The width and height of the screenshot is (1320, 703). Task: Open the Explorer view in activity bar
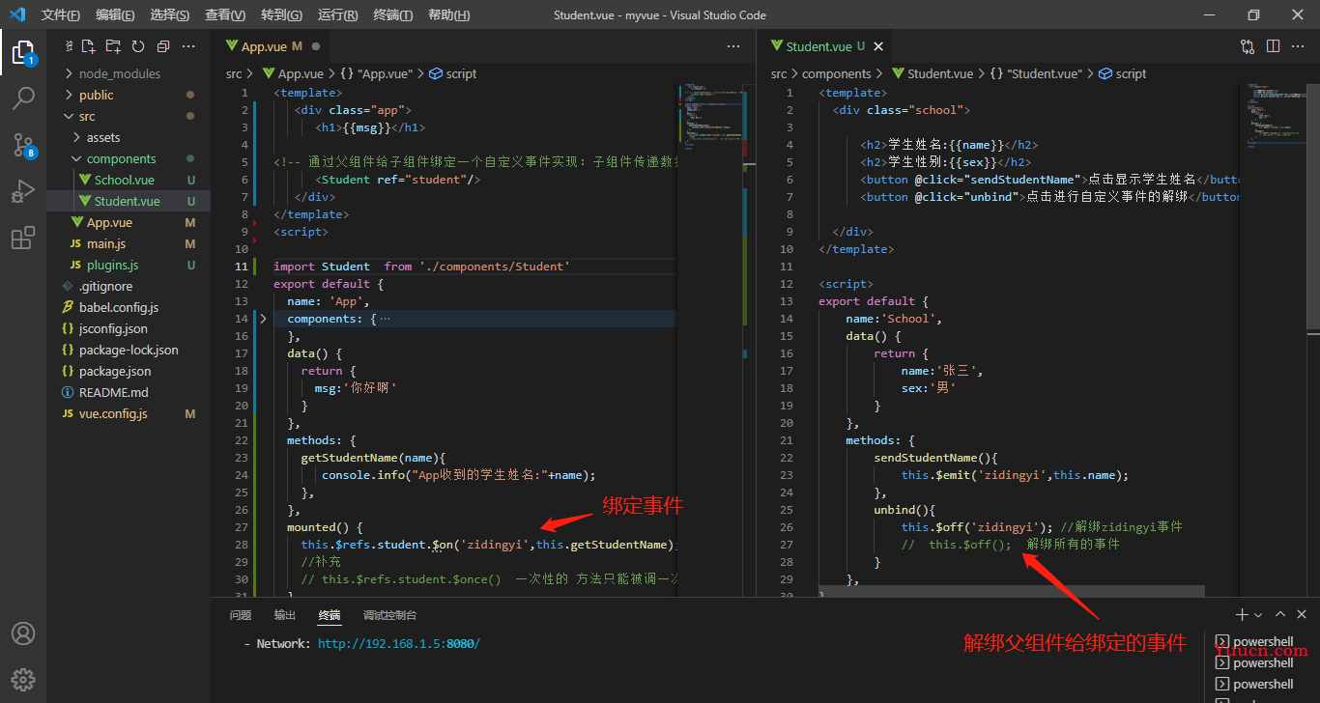[x=23, y=52]
